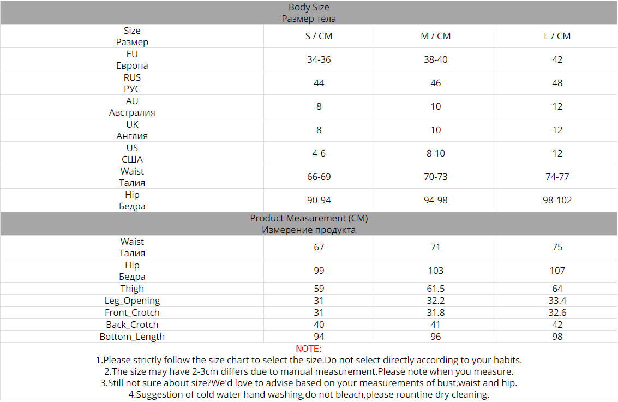
Task: Select the product hip 103 value
Action: click(x=435, y=271)
